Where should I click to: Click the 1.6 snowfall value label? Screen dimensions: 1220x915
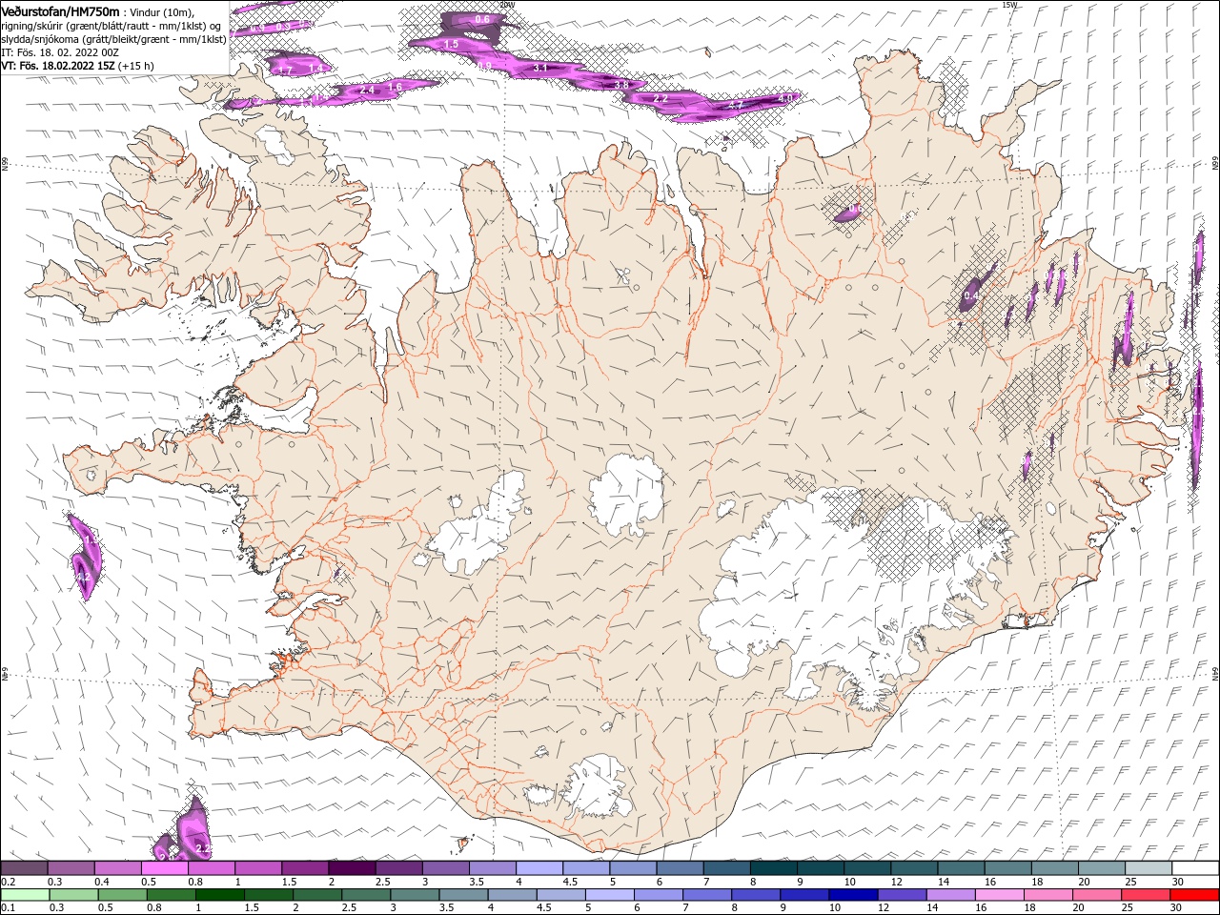(395, 86)
